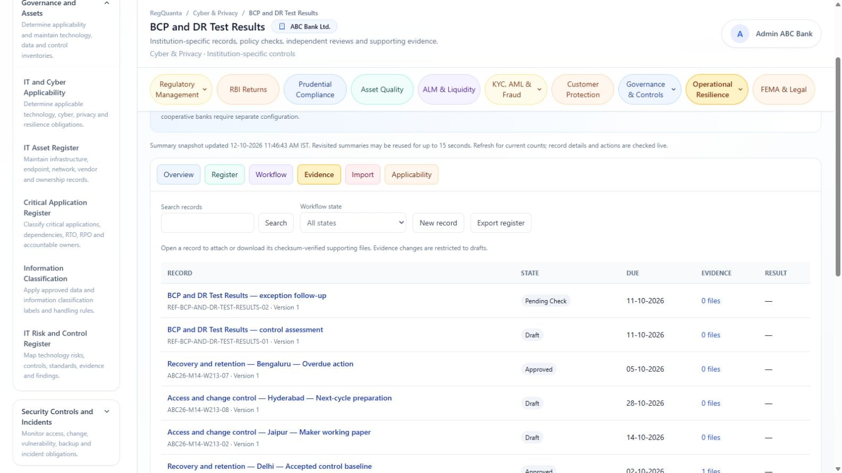Open the KYC, AML & Fraud dropdown chevron
This screenshot has height=473, width=842.
tap(539, 90)
